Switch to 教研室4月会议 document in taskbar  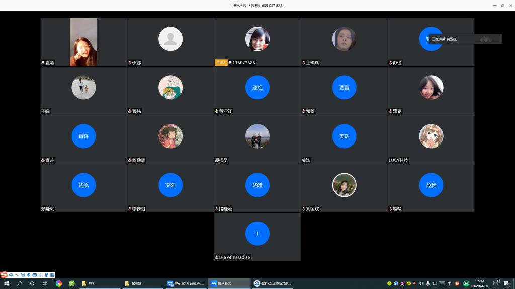tap(186, 283)
